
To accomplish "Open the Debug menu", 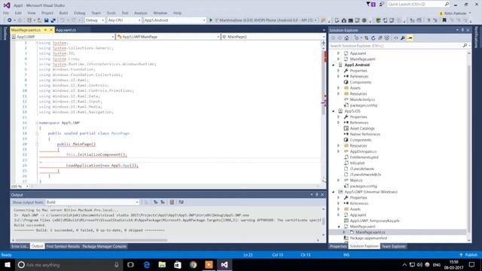I will (79, 13).
